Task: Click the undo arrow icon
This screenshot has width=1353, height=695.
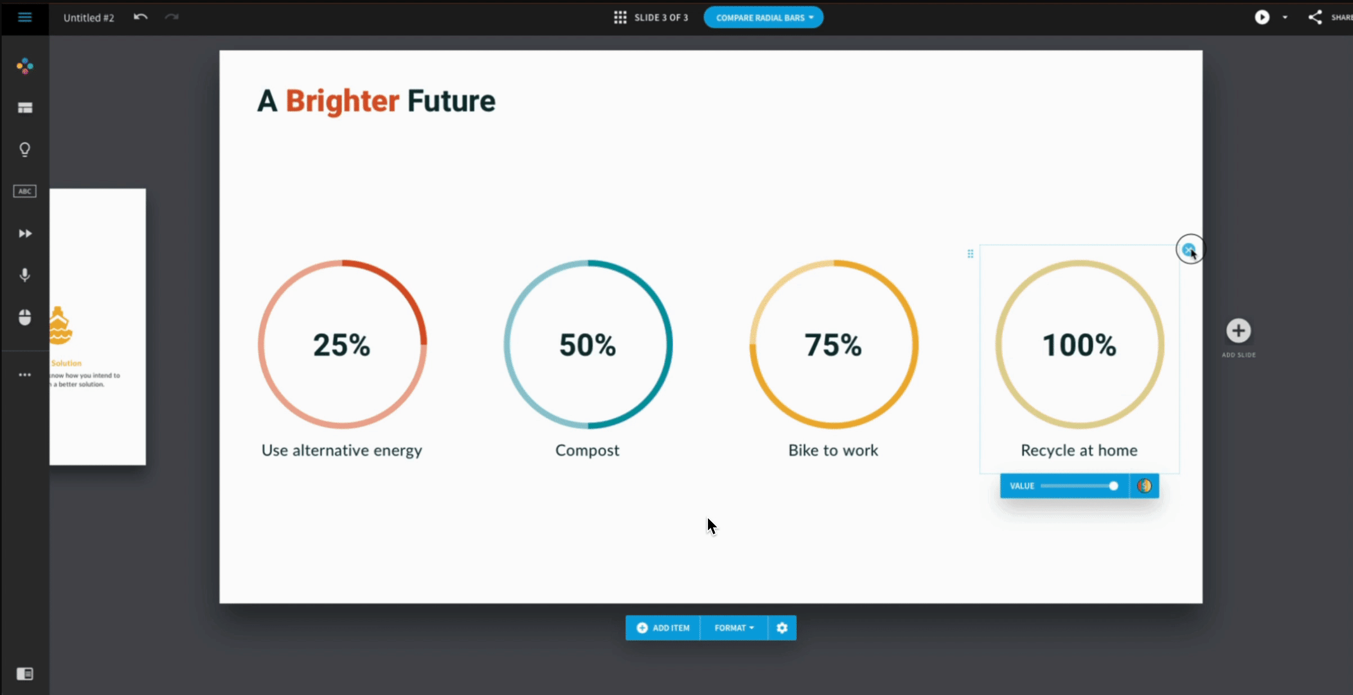Action: [x=141, y=17]
